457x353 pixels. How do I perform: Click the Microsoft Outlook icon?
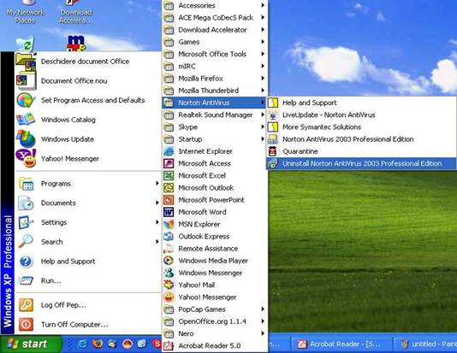[x=169, y=188]
